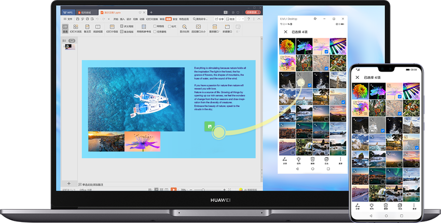The height and width of the screenshot is (223, 441).
Task: Click the 幻灯片母版 slide master icon
Action: [x=112, y=27]
